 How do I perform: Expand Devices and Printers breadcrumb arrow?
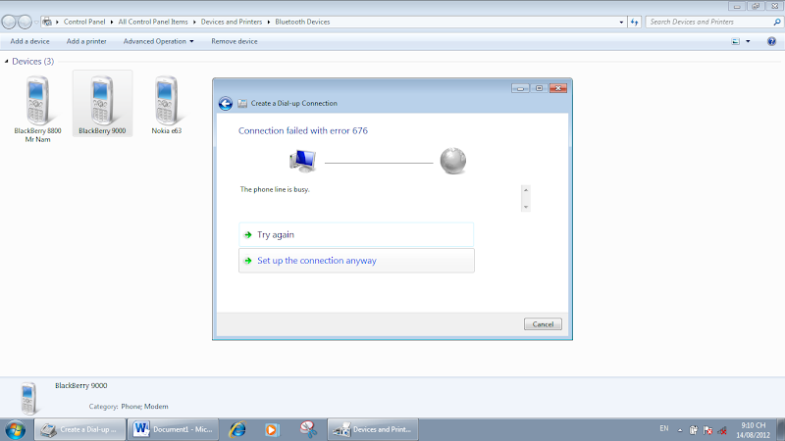click(x=269, y=22)
